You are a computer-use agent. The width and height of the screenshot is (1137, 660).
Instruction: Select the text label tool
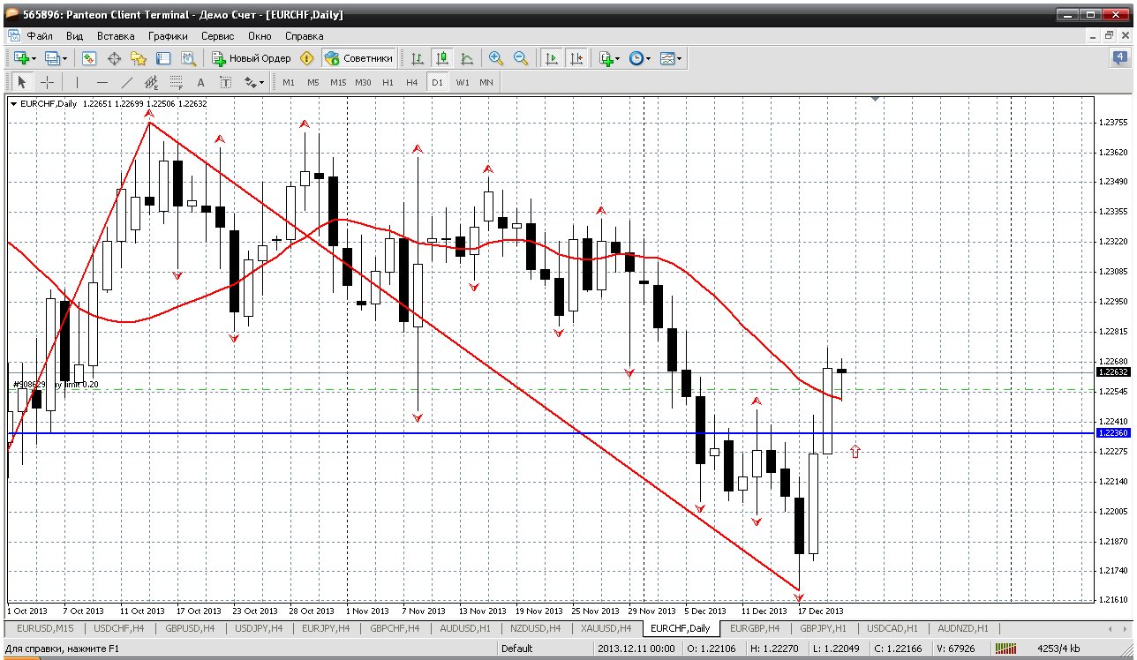tap(226, 82)
